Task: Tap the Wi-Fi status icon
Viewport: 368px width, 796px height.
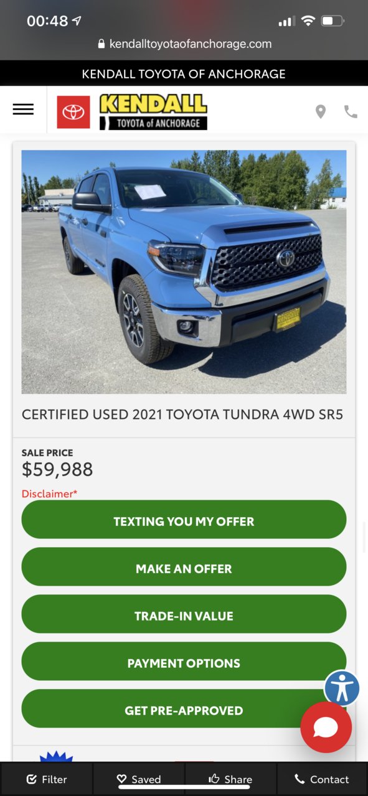Action: coord(308,21)
